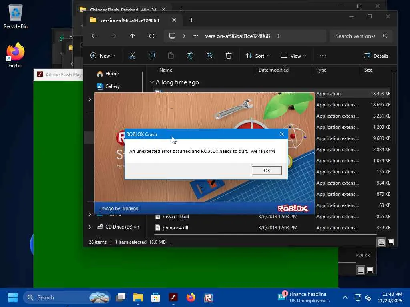Open the See more ellipsis menu in toolbar
Image resolution: width=410 pixels, height=307 pixels.
tap(323, 56)
